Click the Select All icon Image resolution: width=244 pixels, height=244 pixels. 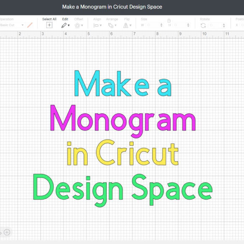click(49, 25)
